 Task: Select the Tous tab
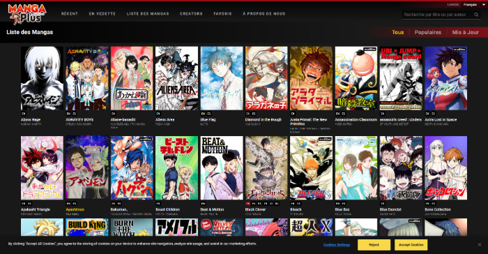pos(398,32)
